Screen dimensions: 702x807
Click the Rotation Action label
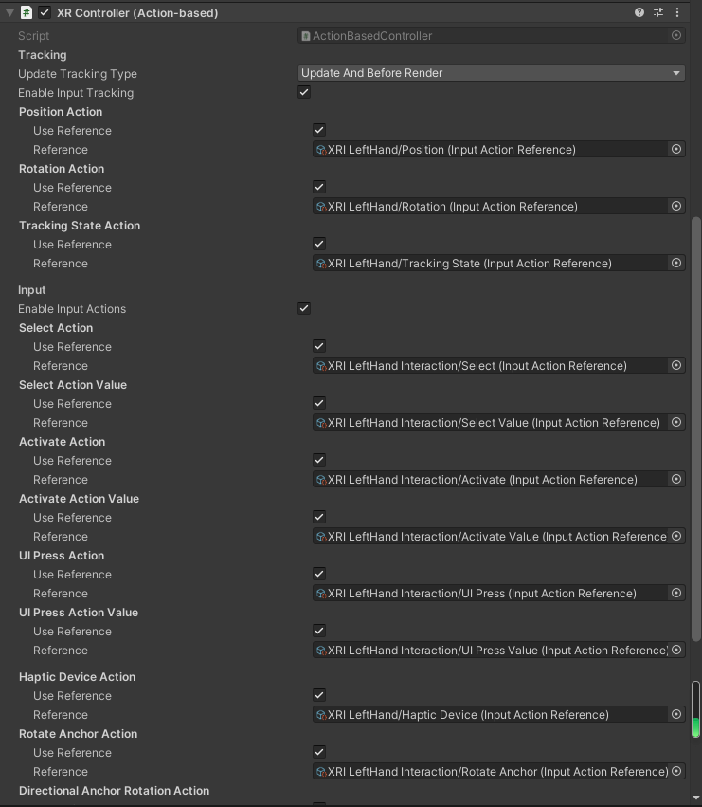pyautogui.click(x=62, y=168)
